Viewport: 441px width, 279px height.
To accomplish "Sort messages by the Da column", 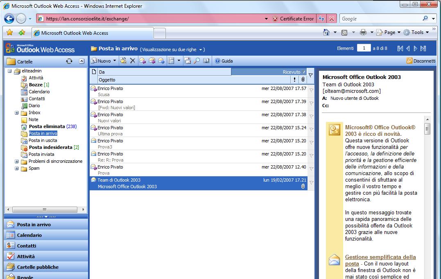I will point(164,72).
